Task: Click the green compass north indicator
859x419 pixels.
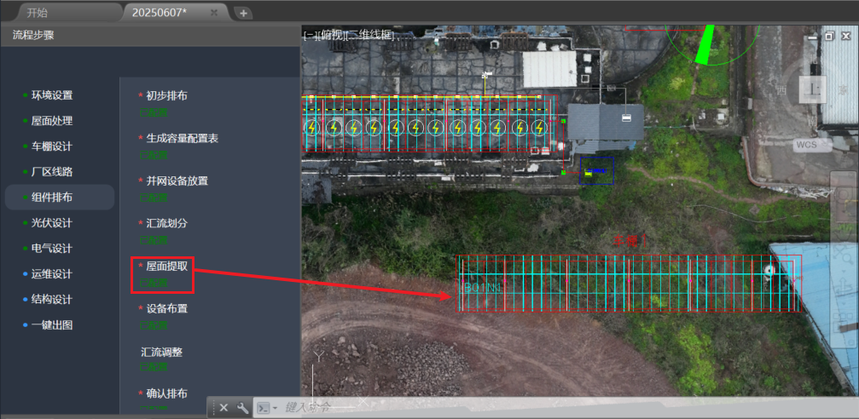Action: (705, 44)
